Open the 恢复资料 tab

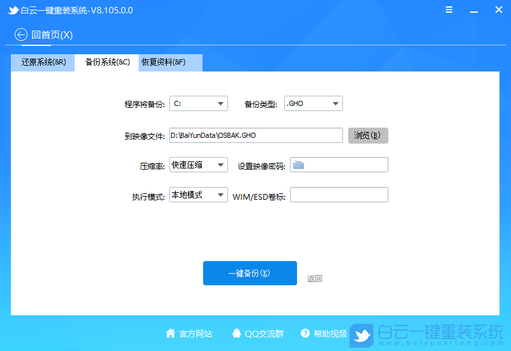[171, 63]
